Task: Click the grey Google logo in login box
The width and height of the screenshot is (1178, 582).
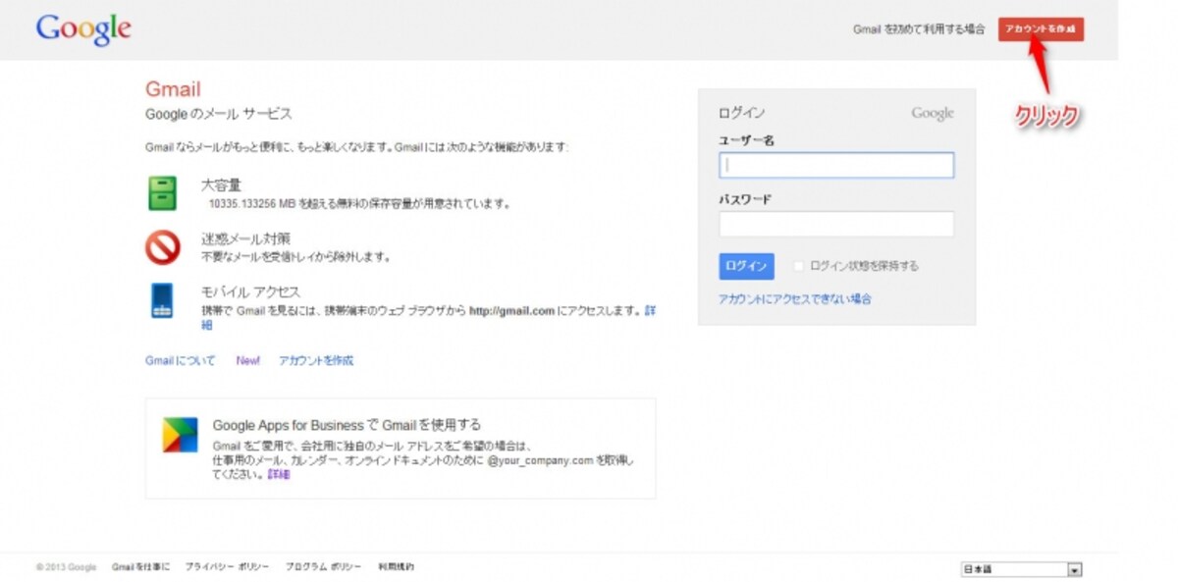Action: tap(933, 113)
